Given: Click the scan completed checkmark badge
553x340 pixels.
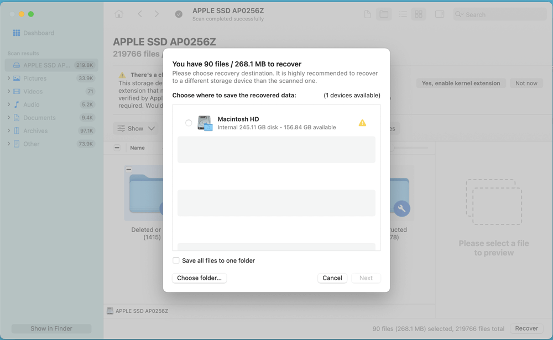Looking at the screenshot, I should coord(178,14).
